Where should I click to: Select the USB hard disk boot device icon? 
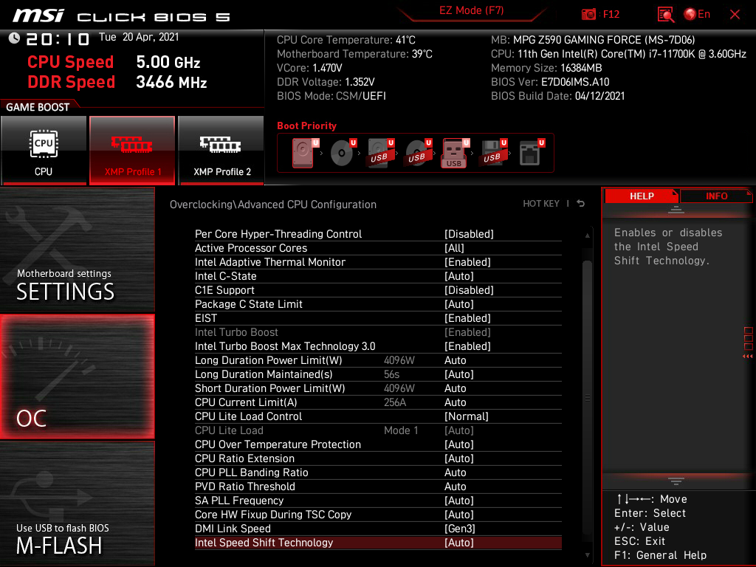(x=380, y=153)
